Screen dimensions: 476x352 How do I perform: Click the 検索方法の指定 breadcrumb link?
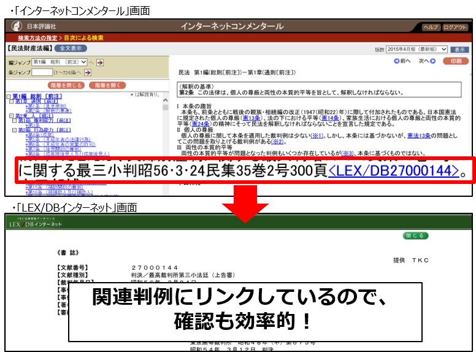point(38,38)
